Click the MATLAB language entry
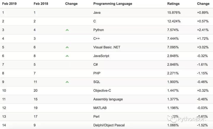The width and height of the screenshot is (213, 129). tap(100, 108)
